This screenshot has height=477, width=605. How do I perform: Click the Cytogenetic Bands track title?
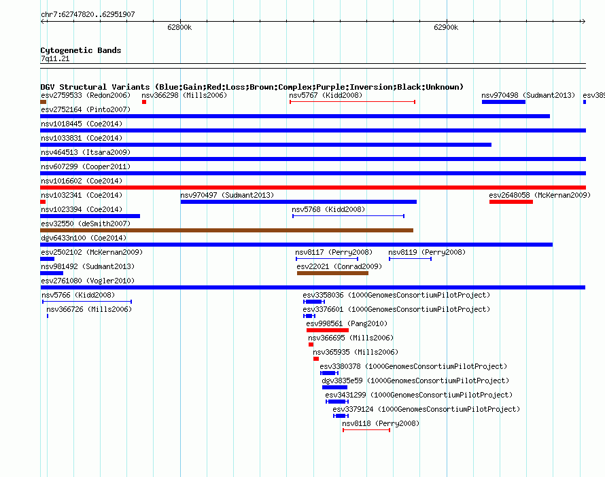coord(81,50)
